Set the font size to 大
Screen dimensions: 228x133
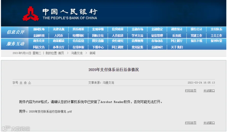pyautogui.click(x=21, y=83)
